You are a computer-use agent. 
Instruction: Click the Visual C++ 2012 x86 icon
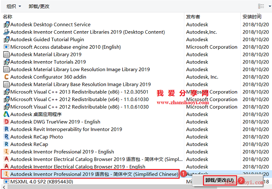6,107
